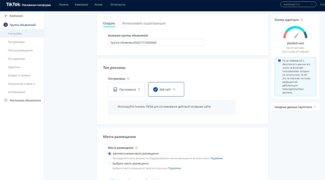Screen dimensions: 325x180
Task: Click help icon next to Места размещения label
Action: click(x=137, y=148)
